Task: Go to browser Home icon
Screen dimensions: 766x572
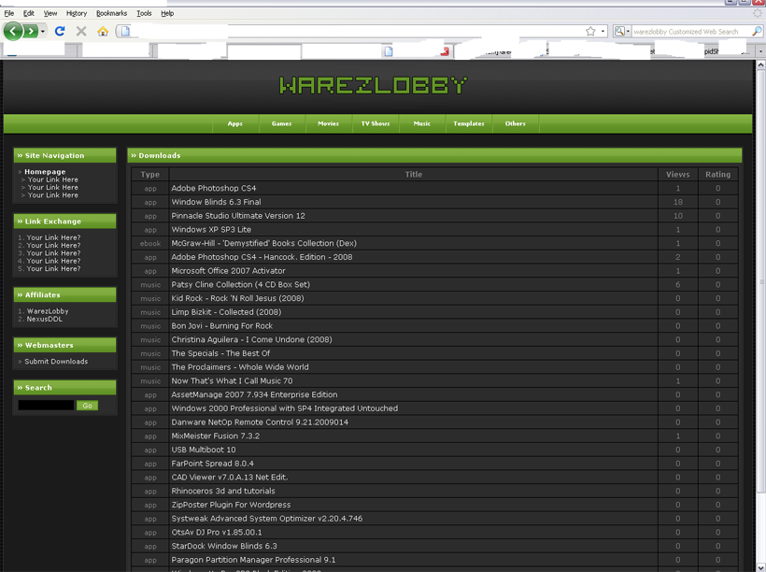Action: coord(103,31)
